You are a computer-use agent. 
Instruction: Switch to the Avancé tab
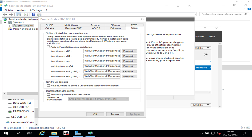click(95, 25)
